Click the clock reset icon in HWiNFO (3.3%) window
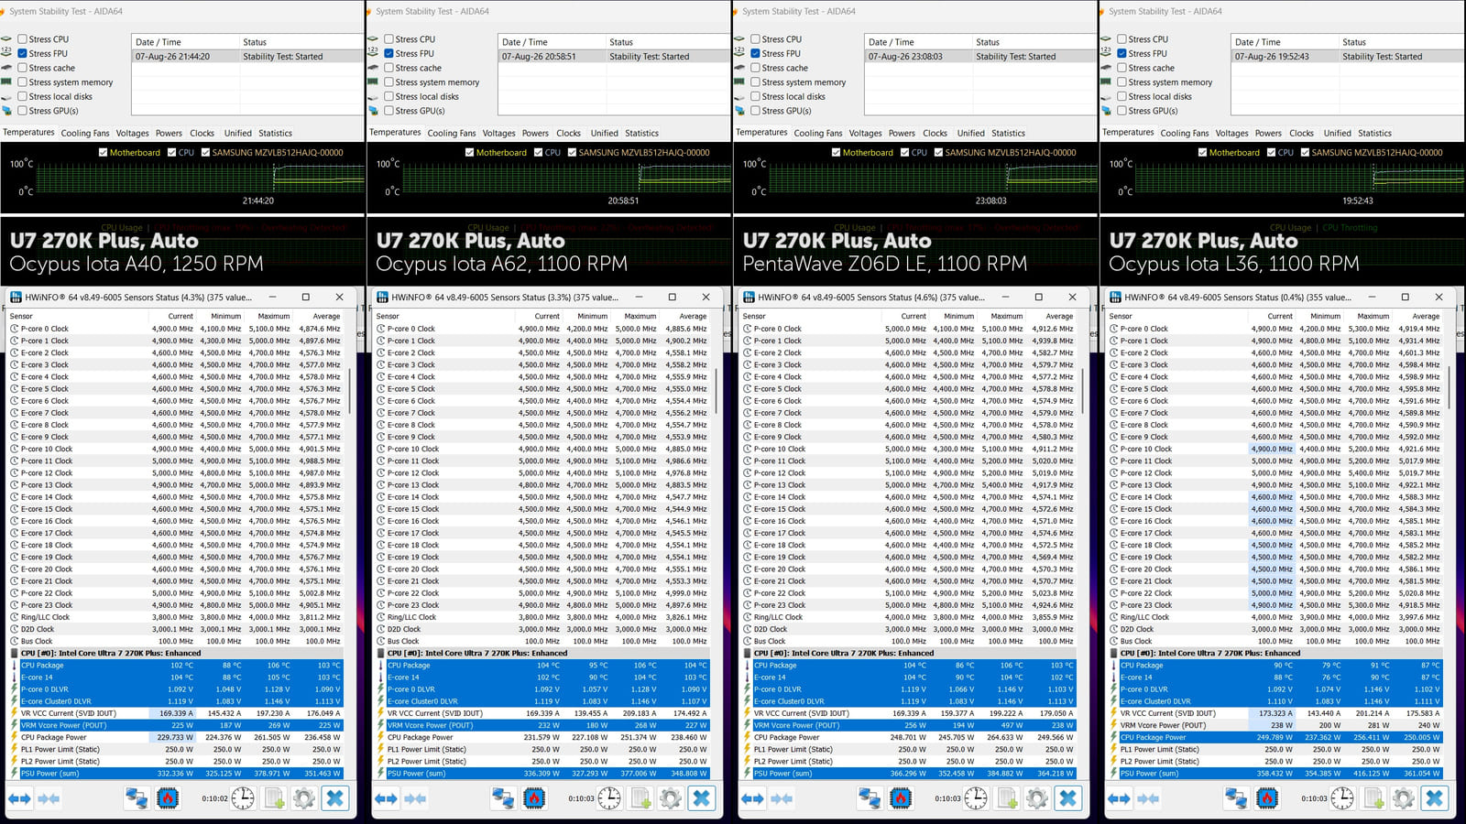Viewport: 1466px width, 824px height. pos(609,798)
